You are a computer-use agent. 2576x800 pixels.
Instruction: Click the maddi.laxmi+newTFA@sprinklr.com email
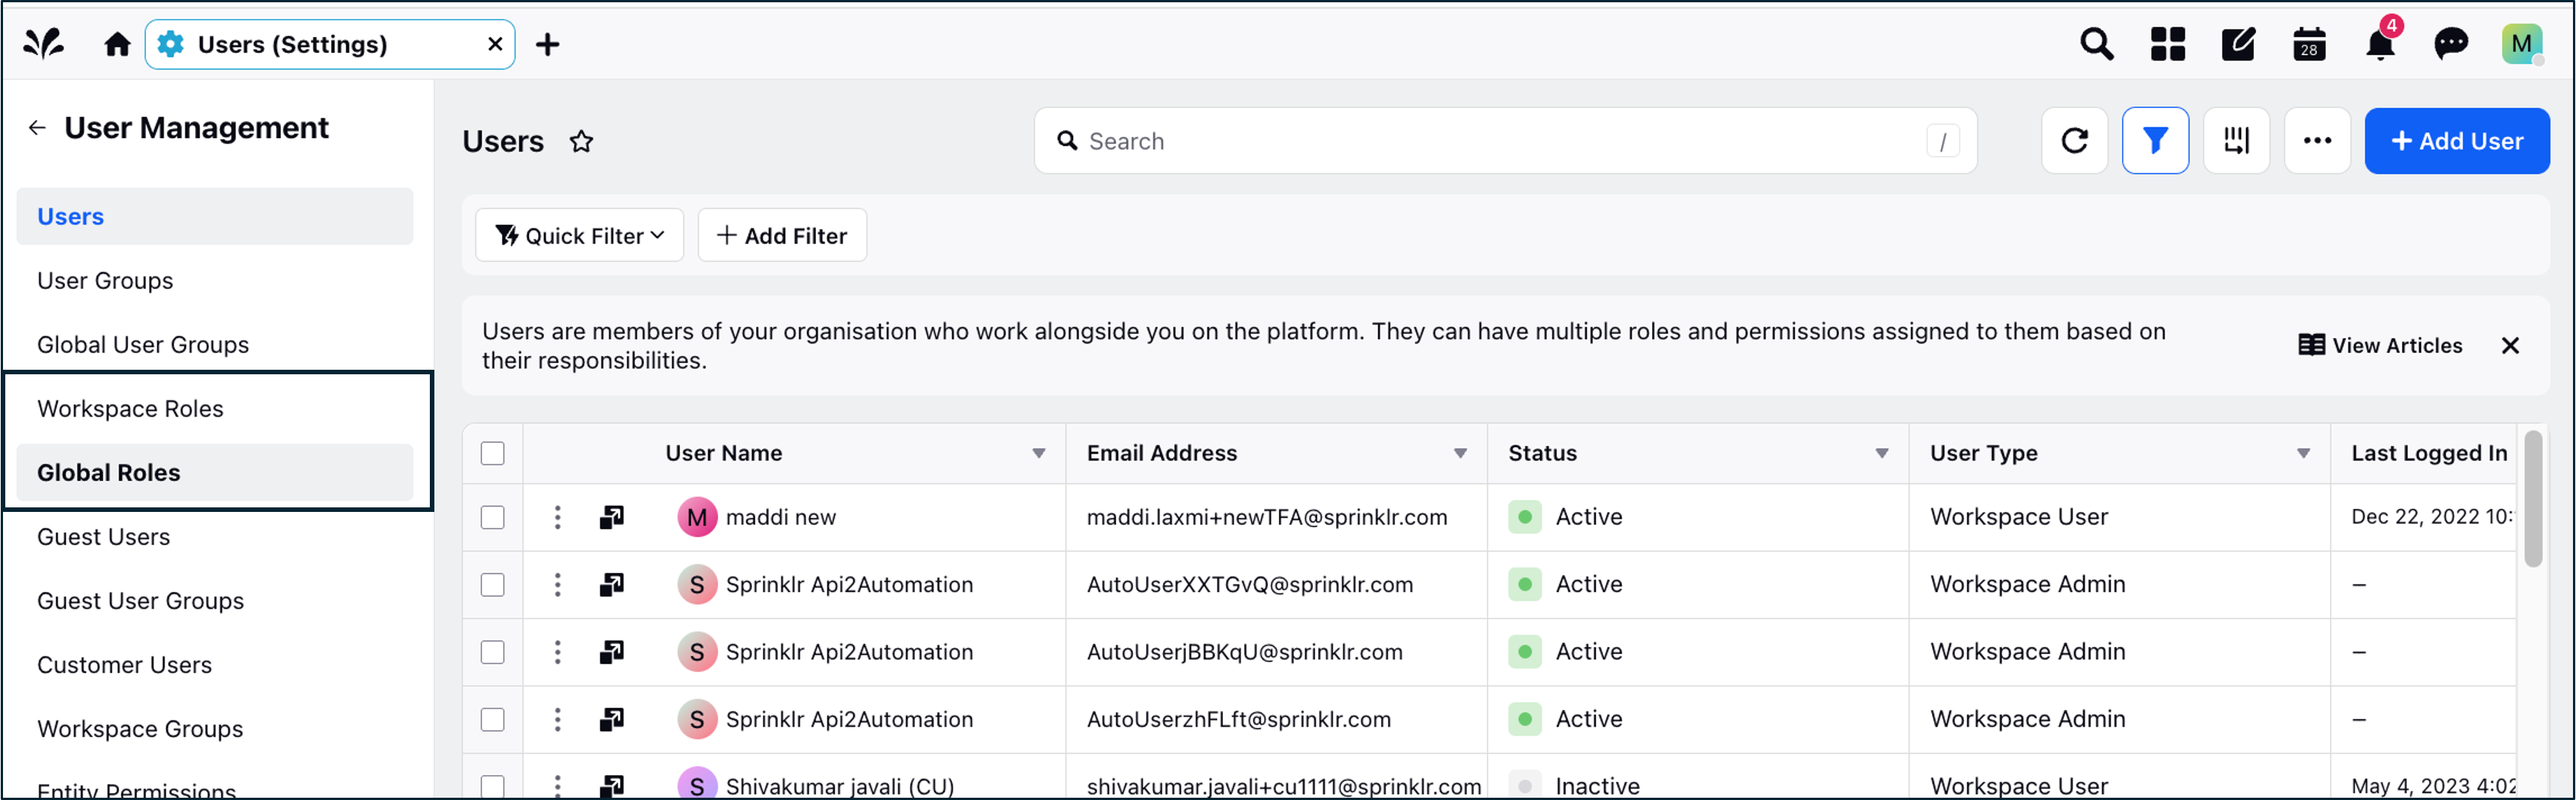[x=1267, y=517]
